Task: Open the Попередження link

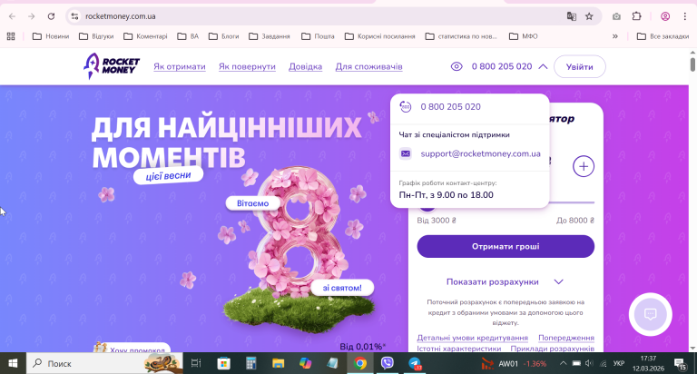Action: (x=566, y=338)
